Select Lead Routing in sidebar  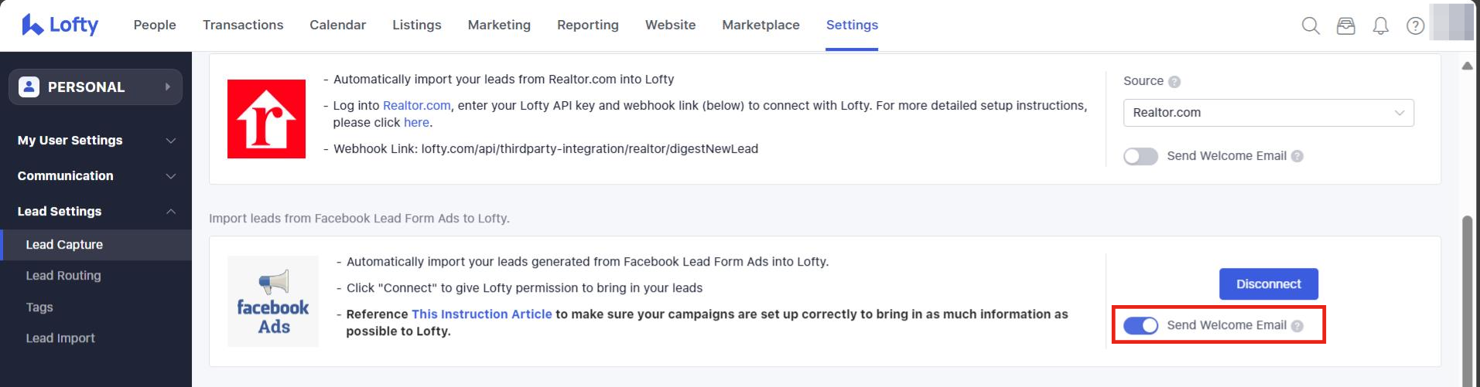(x=63, y=276)
